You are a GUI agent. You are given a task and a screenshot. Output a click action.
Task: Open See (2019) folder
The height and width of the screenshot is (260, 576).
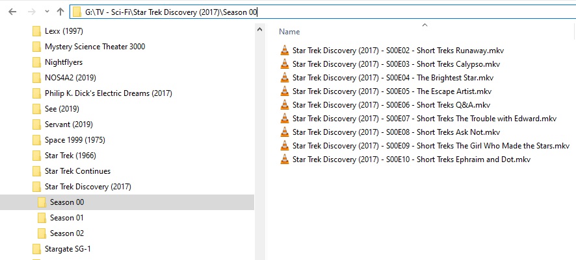(62, 109)
